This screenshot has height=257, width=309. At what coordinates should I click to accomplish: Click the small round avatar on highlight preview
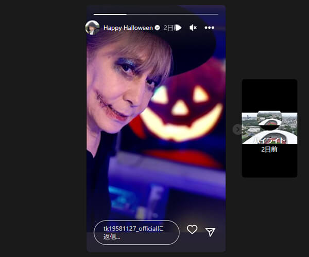pyautogui.click(x=269, y=122)
